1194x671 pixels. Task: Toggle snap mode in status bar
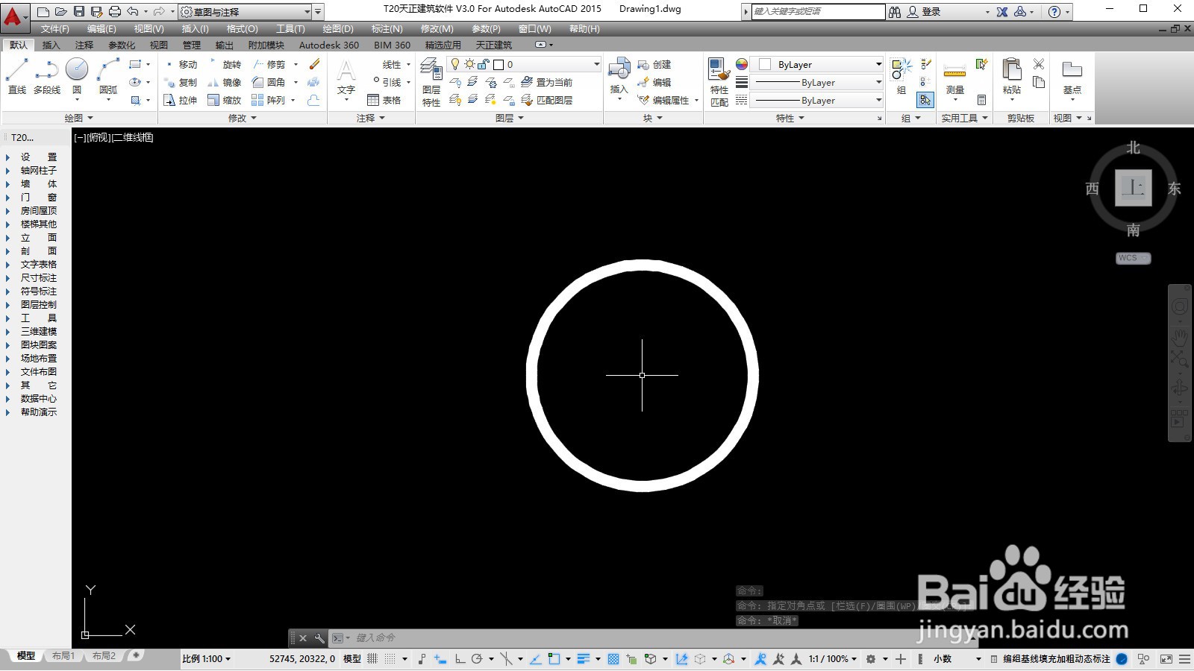(x=390, y=659)
